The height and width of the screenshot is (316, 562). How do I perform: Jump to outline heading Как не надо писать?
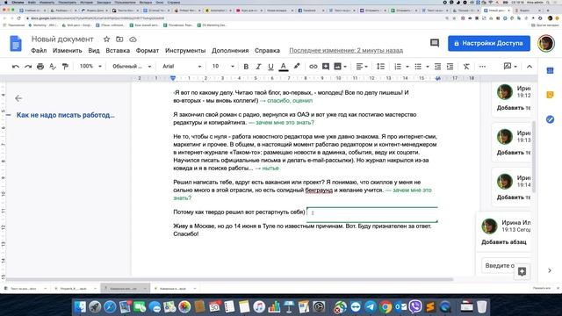pyautogui.click(x=65, y=115)
